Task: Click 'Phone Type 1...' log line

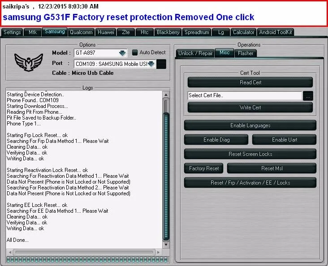Action: [x=24, y=124]
